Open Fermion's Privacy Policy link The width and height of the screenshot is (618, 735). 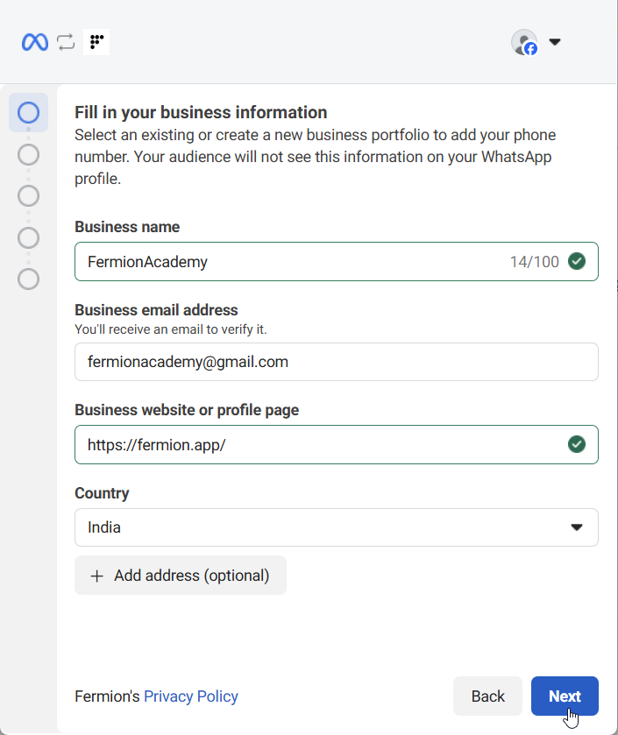click(x=190, y=696)
